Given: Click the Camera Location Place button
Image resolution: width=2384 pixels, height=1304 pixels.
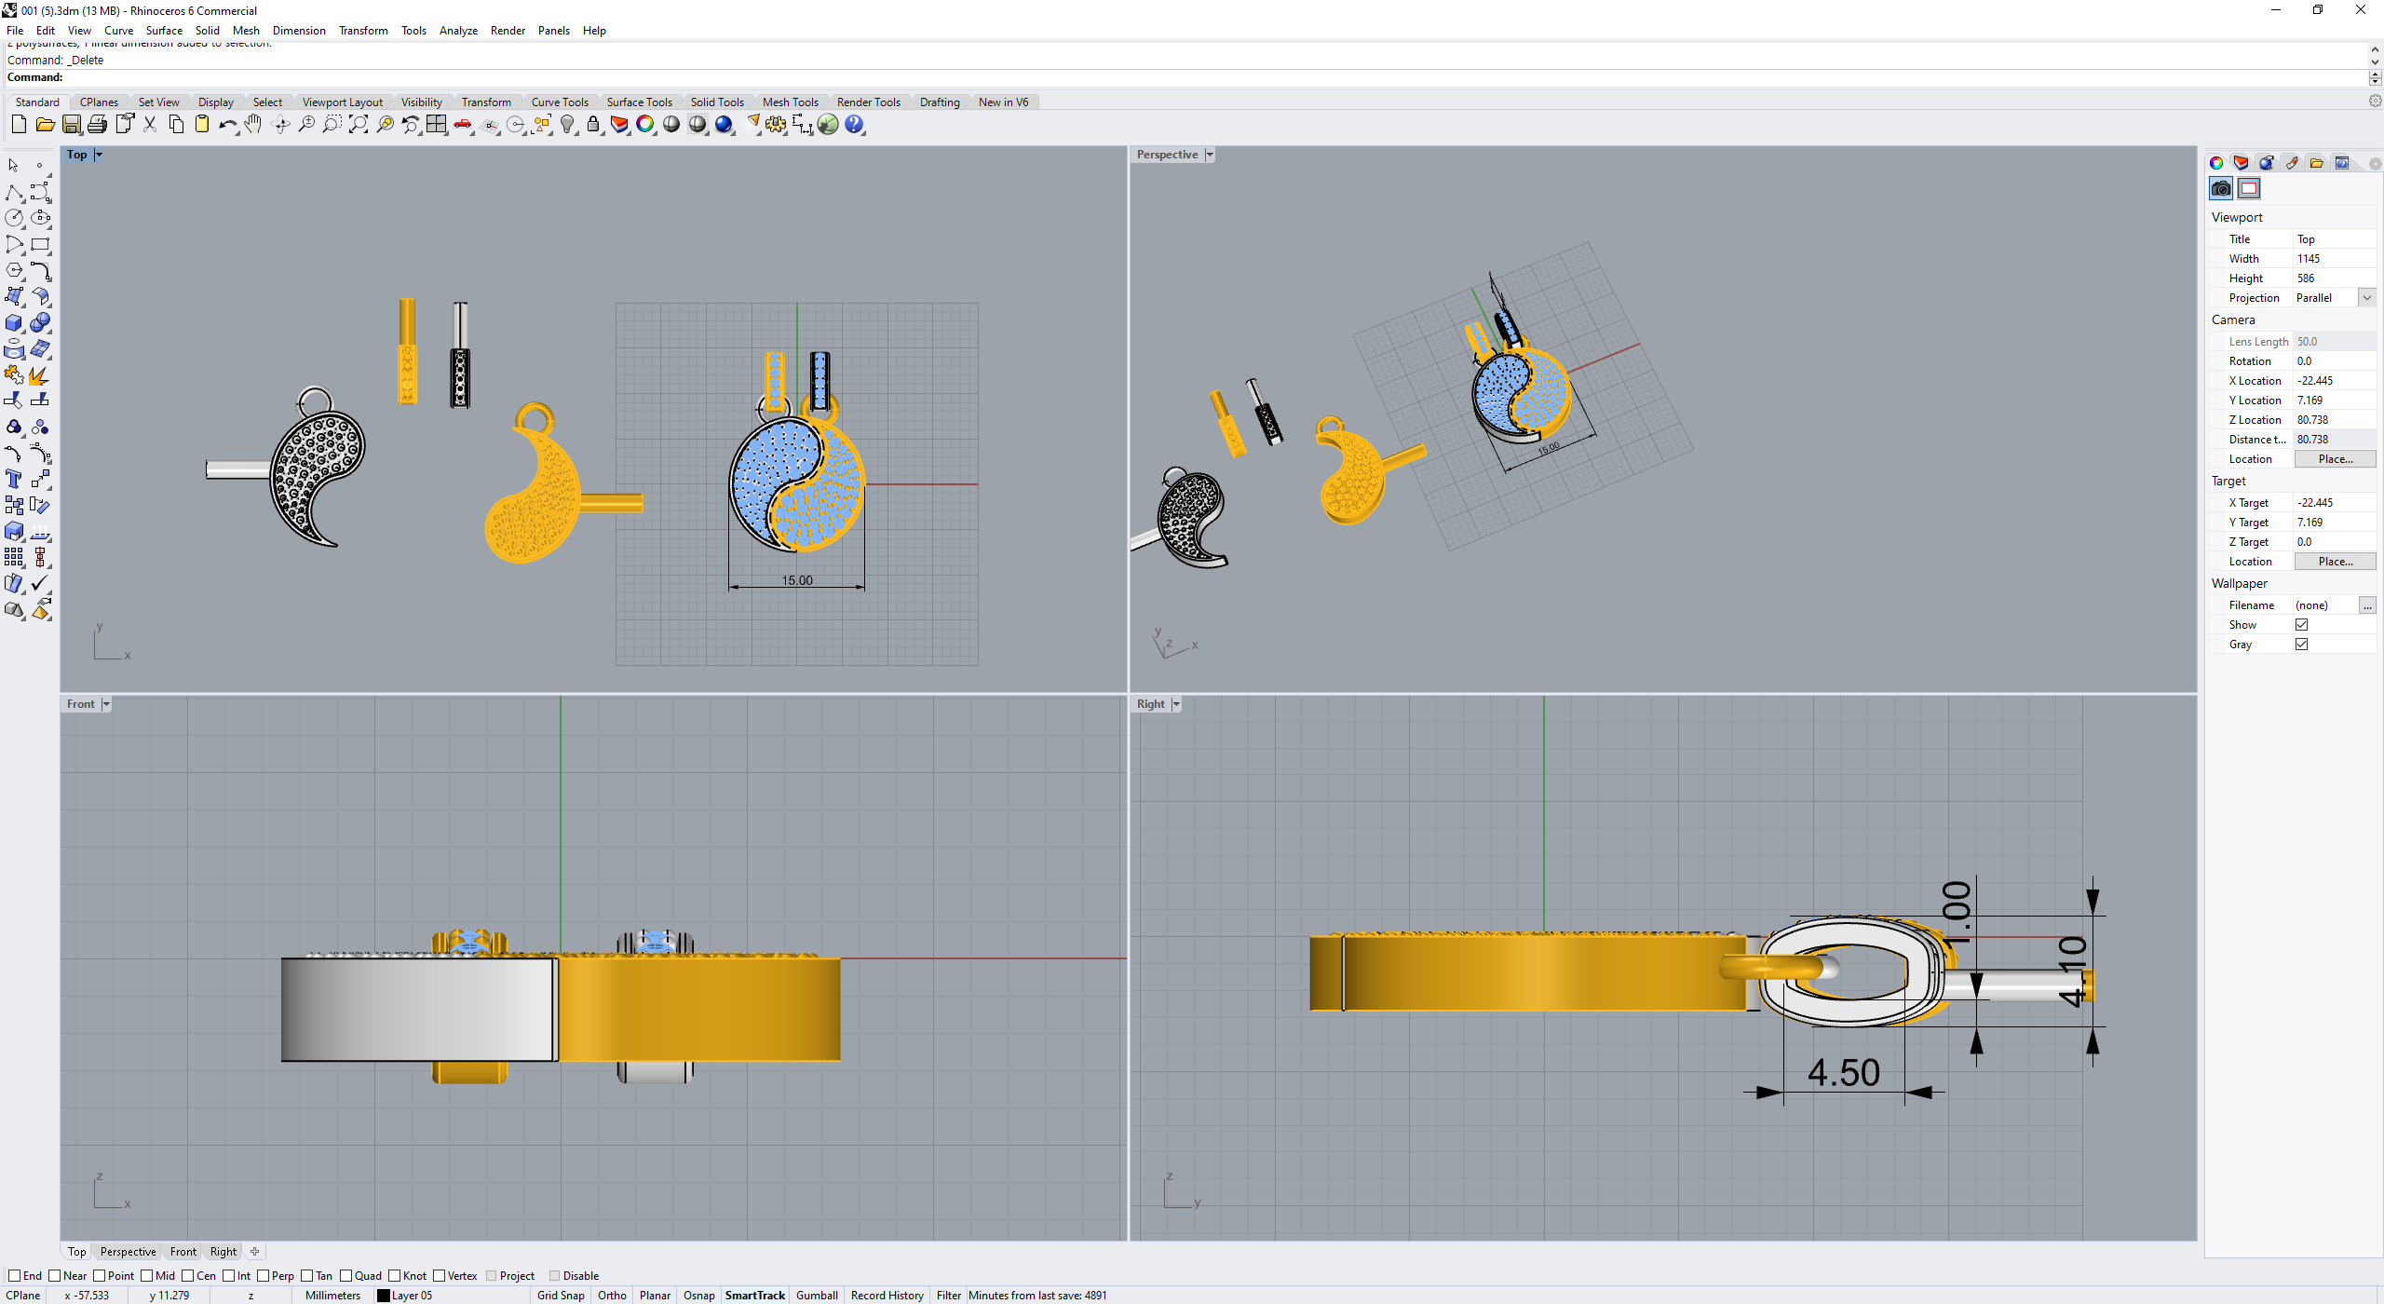Looking at the screenshot, I should [2335, 459].
